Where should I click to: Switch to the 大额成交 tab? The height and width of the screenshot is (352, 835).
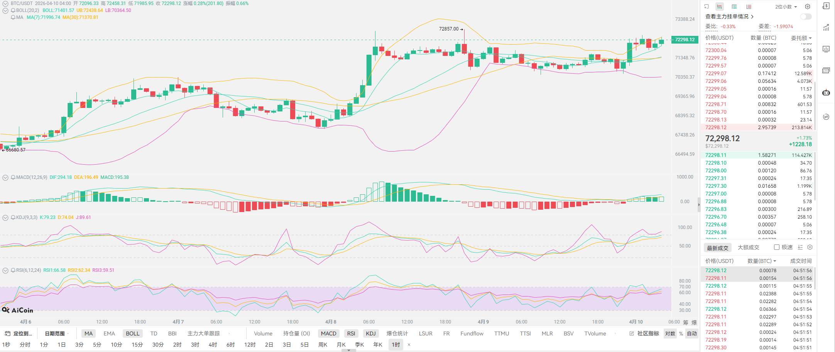click(748, 248)
